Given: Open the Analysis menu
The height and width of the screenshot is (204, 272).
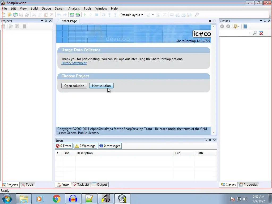Looking at the screenshot, I should pyautogui.click(x=74, y=8).
